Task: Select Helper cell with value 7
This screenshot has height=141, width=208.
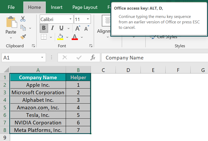Action: click(78, 130)
